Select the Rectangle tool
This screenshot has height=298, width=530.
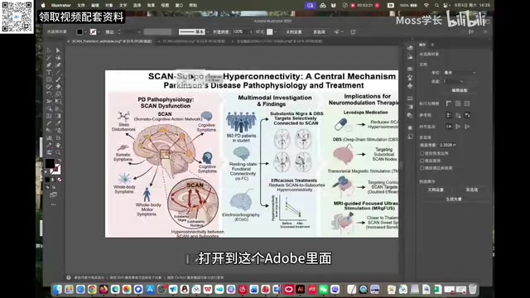(x=49, y=79)
